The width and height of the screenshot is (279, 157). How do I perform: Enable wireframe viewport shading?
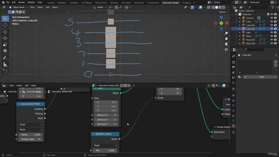pos(213,7)
